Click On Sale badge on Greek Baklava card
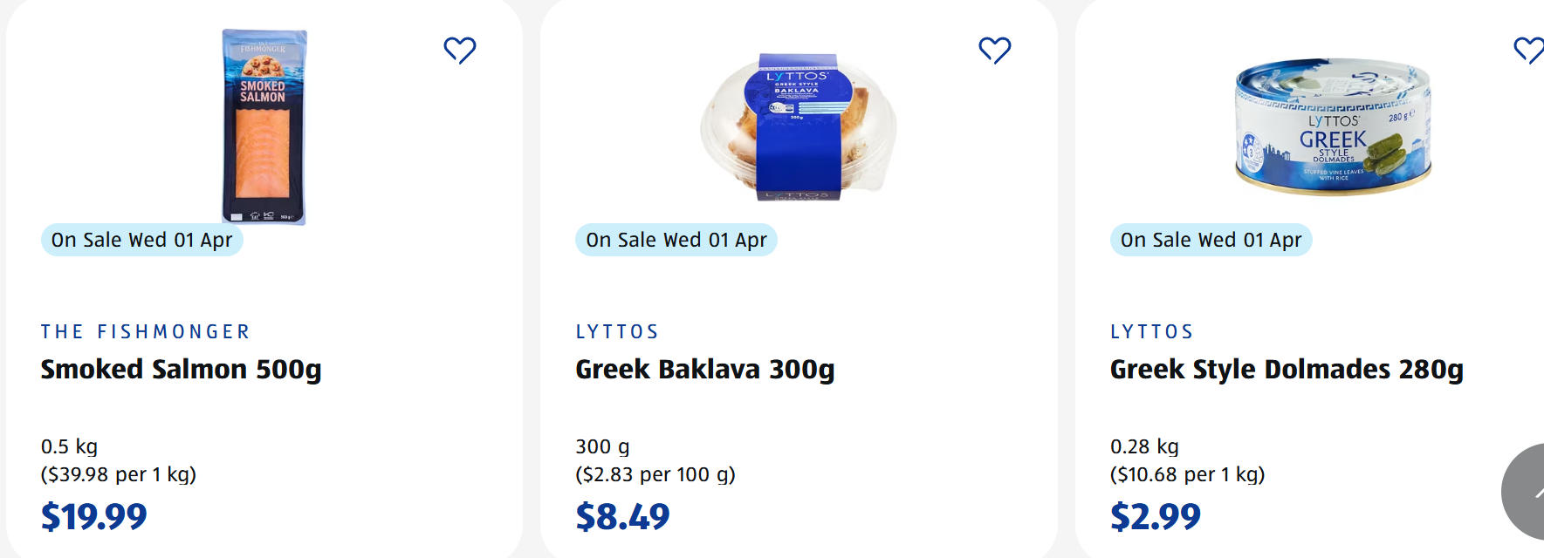 tap(676, 240)
